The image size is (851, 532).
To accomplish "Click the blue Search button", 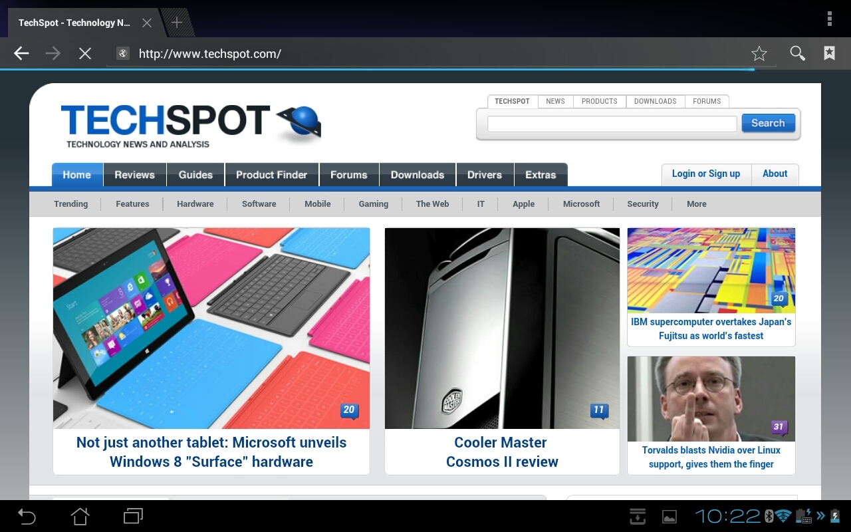I will (768, 123).
